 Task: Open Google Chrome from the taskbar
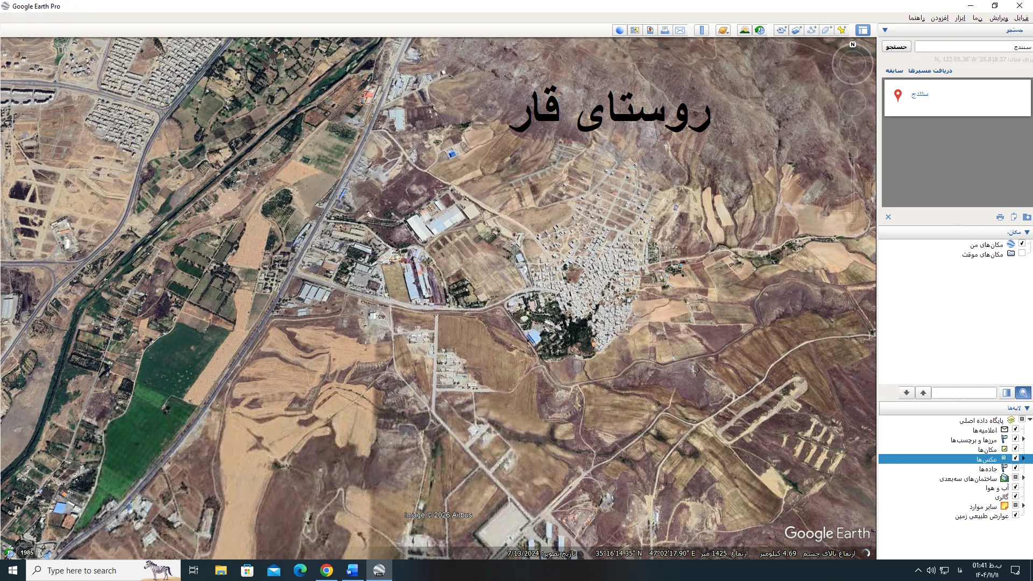327,570
